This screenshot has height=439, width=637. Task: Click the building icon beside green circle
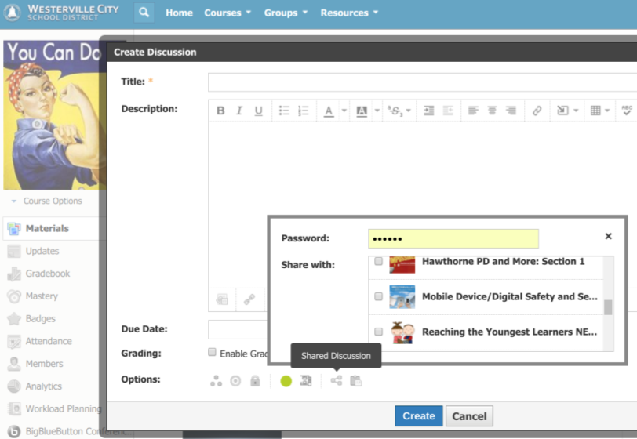pos(305,381)
